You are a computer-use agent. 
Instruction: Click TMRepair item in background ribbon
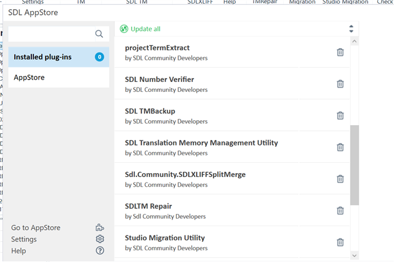coord(265,2)
